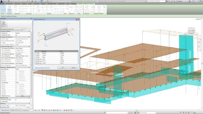Toggle the Base Fx checkbox
Screen dimensions: 203x114
click(x=16, y=71)
